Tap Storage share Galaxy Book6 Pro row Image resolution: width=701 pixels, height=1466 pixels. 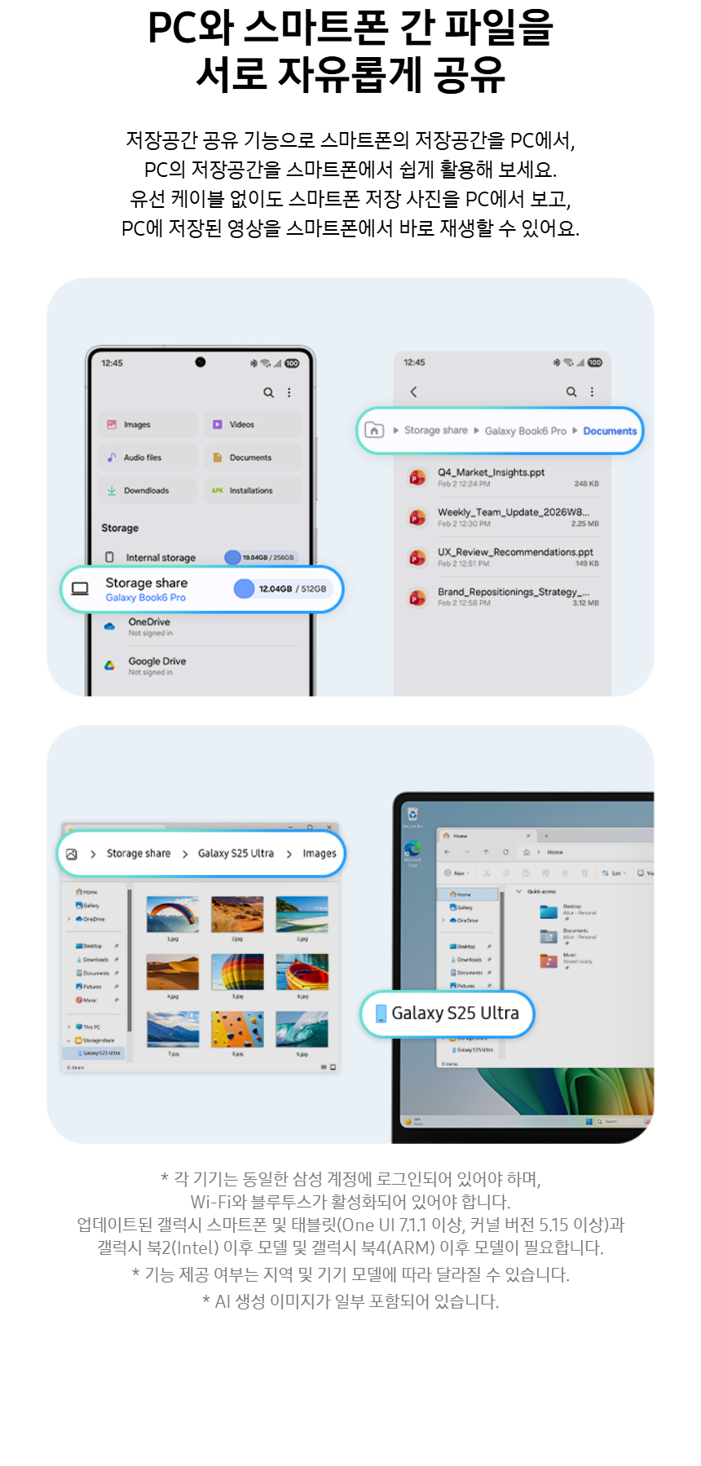(x=202, y=589)
